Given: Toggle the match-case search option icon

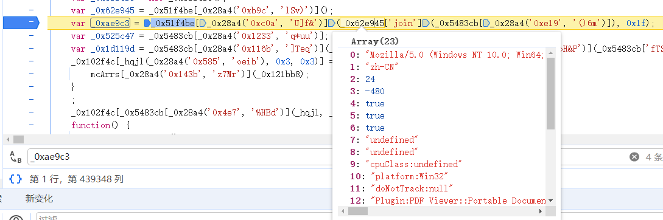Looking at the screenshot, I should point(15,157).
